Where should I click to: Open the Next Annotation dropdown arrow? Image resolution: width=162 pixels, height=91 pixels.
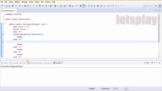point(107,6)
